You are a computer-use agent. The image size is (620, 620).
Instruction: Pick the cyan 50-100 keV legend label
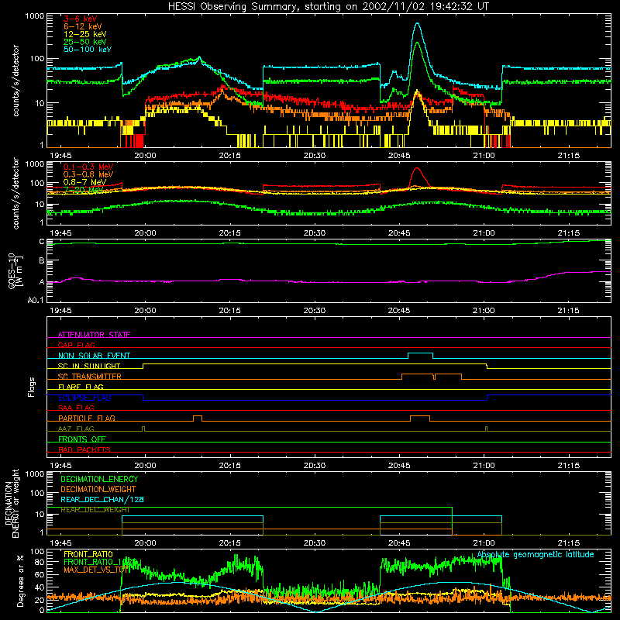pyautogui.click(x=88, y=50)
